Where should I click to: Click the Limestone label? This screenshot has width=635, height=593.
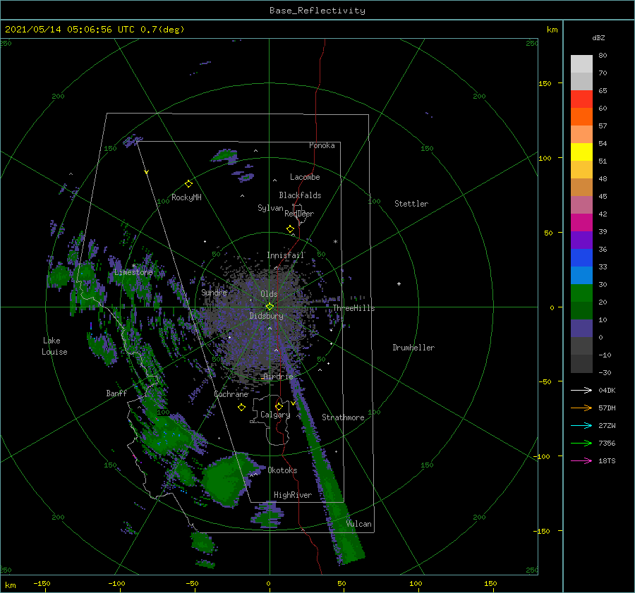pyautogui.click(x=133, y=272)
